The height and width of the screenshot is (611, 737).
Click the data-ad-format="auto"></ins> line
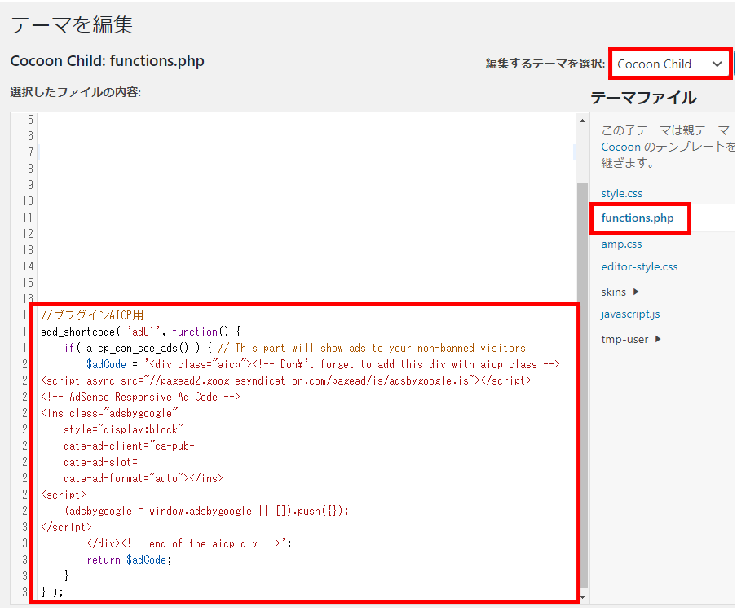pos(143,478)
